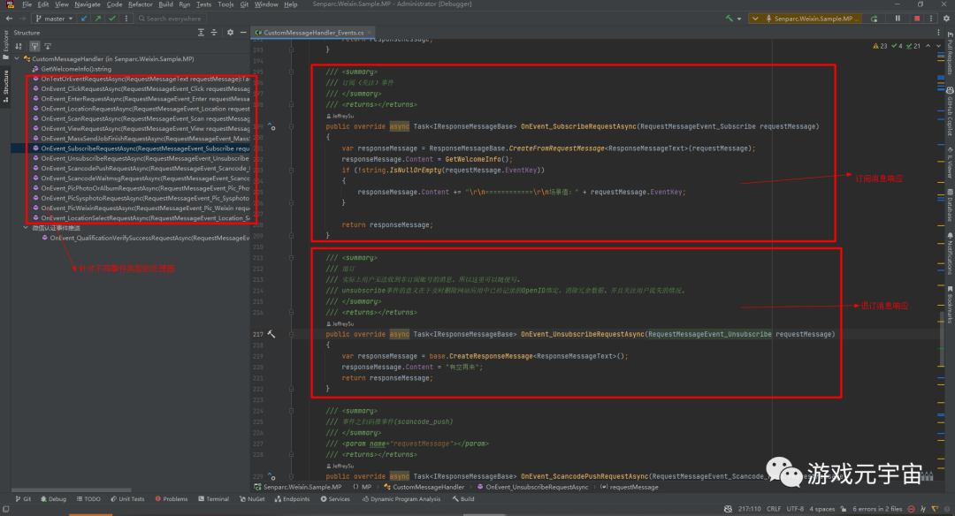The height and width of the screenshot is (516, 955).
Task: Click the Build hammer icon in toolbar
Action: pos(729,19)
